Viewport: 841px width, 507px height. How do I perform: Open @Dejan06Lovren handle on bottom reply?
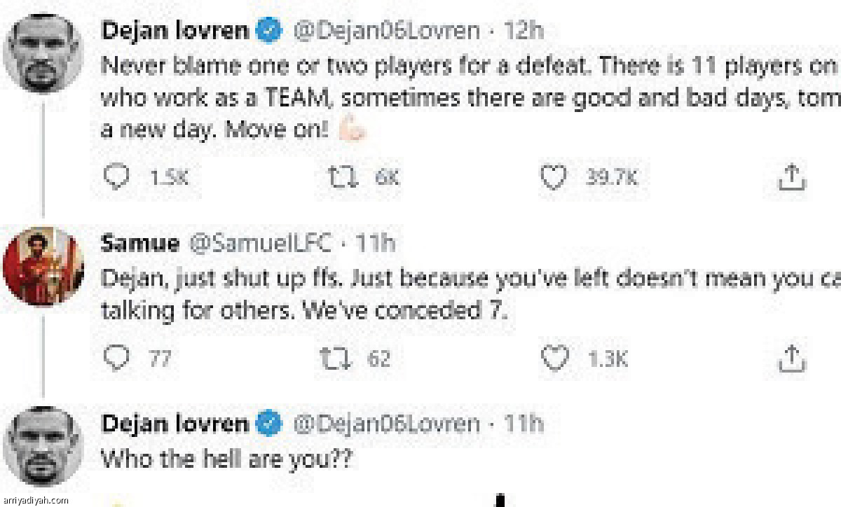pos(385,424)
